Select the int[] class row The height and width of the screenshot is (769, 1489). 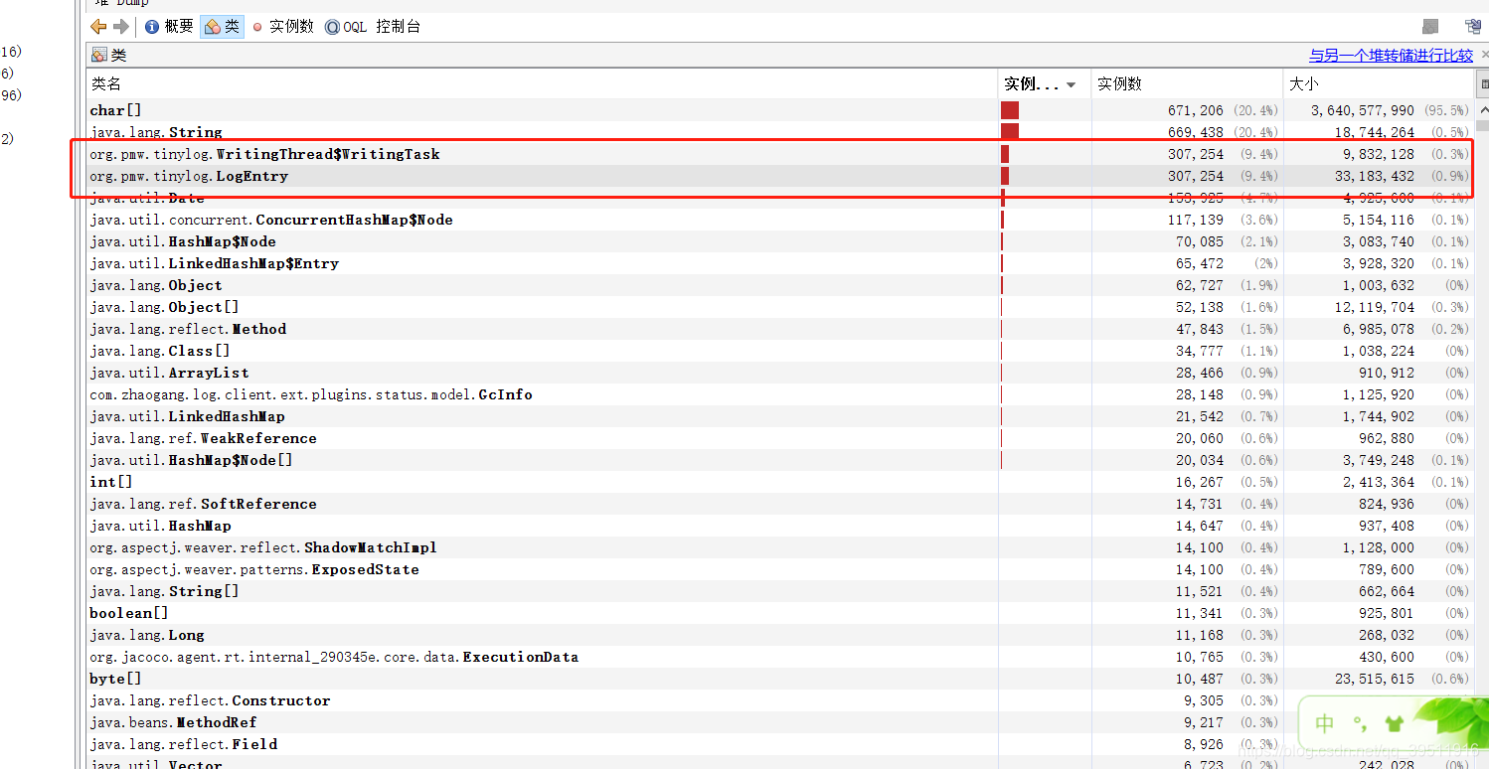pyautogui.click(x=780, y=482)
